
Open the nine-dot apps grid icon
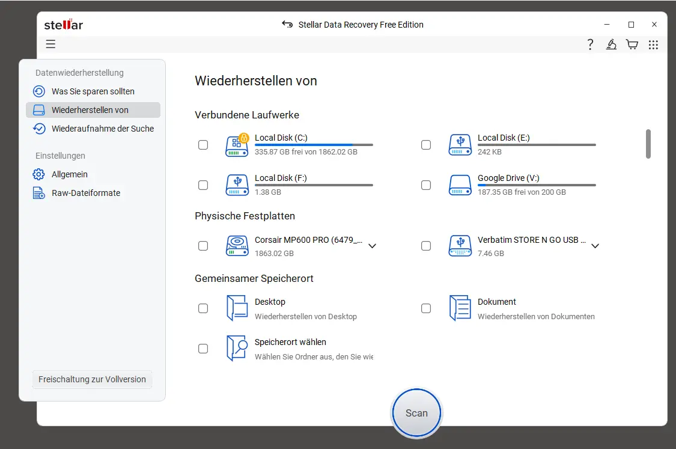[x=653, y=44]
